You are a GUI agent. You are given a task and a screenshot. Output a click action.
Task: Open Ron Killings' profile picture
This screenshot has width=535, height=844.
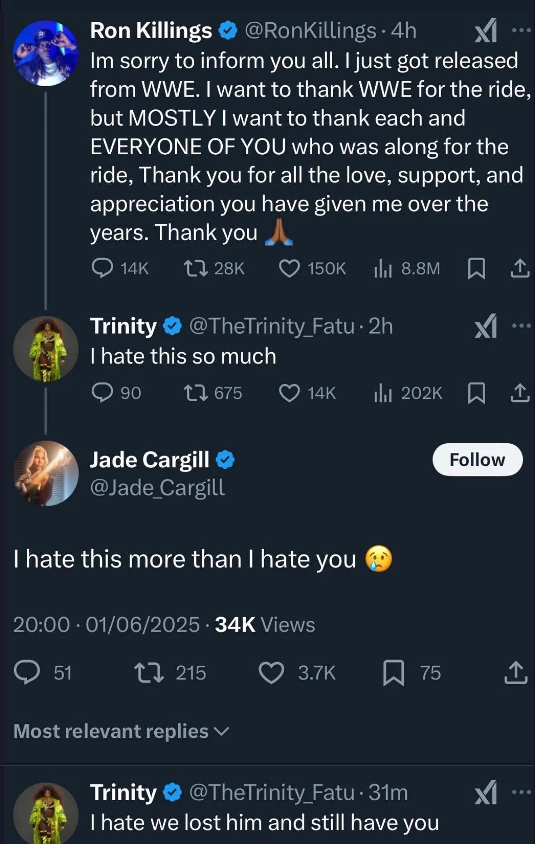coord(45,53)
